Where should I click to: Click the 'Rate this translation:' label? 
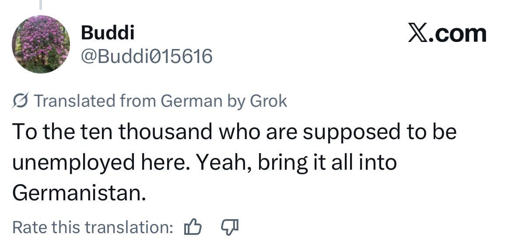(93, 227)
